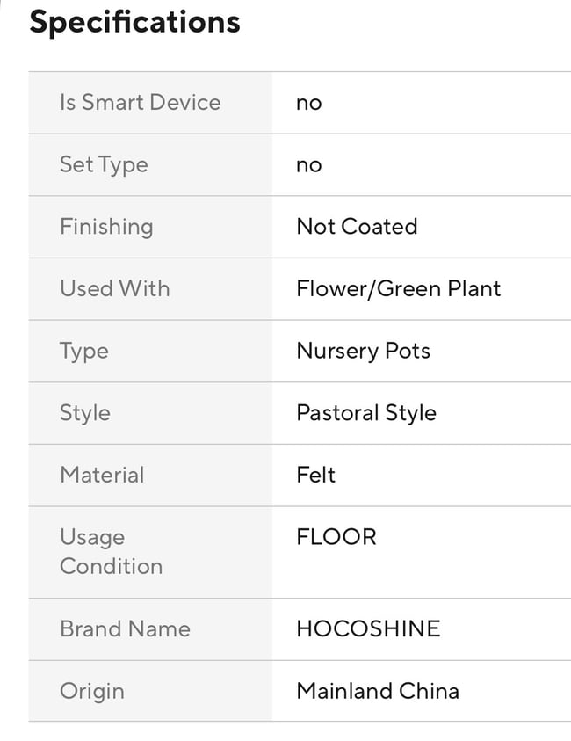The width and height of the screenshot is (571, 741).
Task: Select the "Nursery Pots" value
Action: coord(364,351)
